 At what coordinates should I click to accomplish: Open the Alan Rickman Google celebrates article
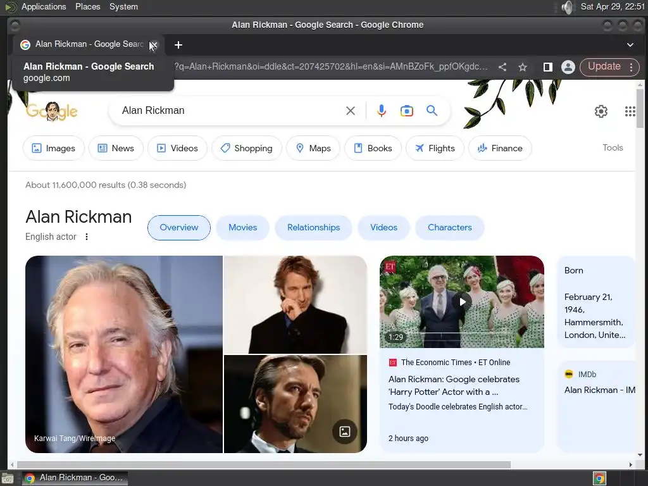coord(454,385)
